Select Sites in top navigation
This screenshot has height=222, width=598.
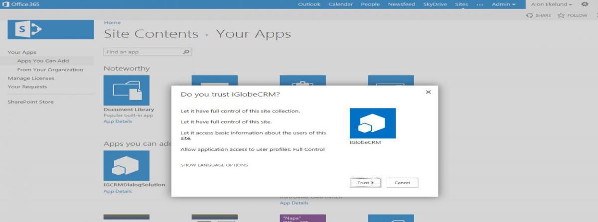(x=461, y=4)
